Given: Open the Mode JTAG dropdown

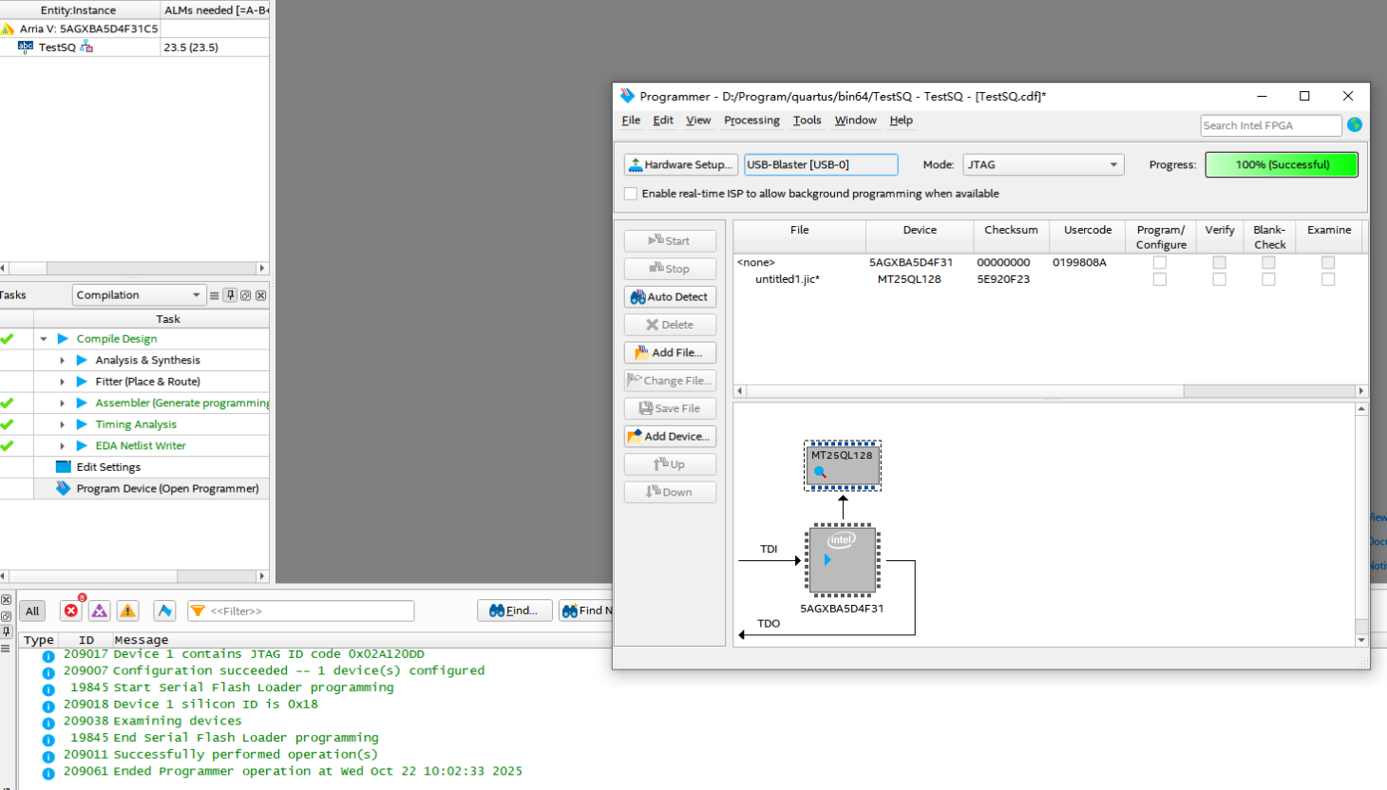Looking at the screenshot, I should click(1043, 164).
